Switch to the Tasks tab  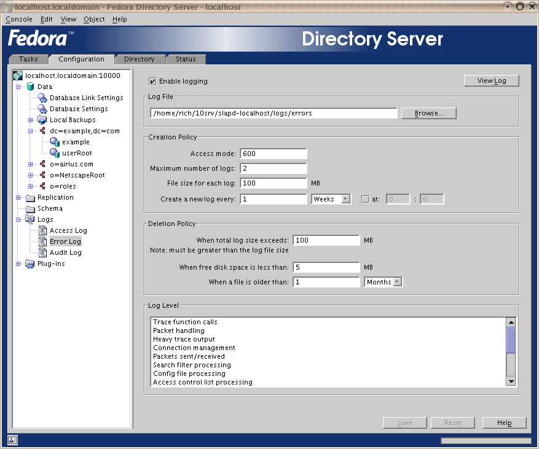pos(28,59)
